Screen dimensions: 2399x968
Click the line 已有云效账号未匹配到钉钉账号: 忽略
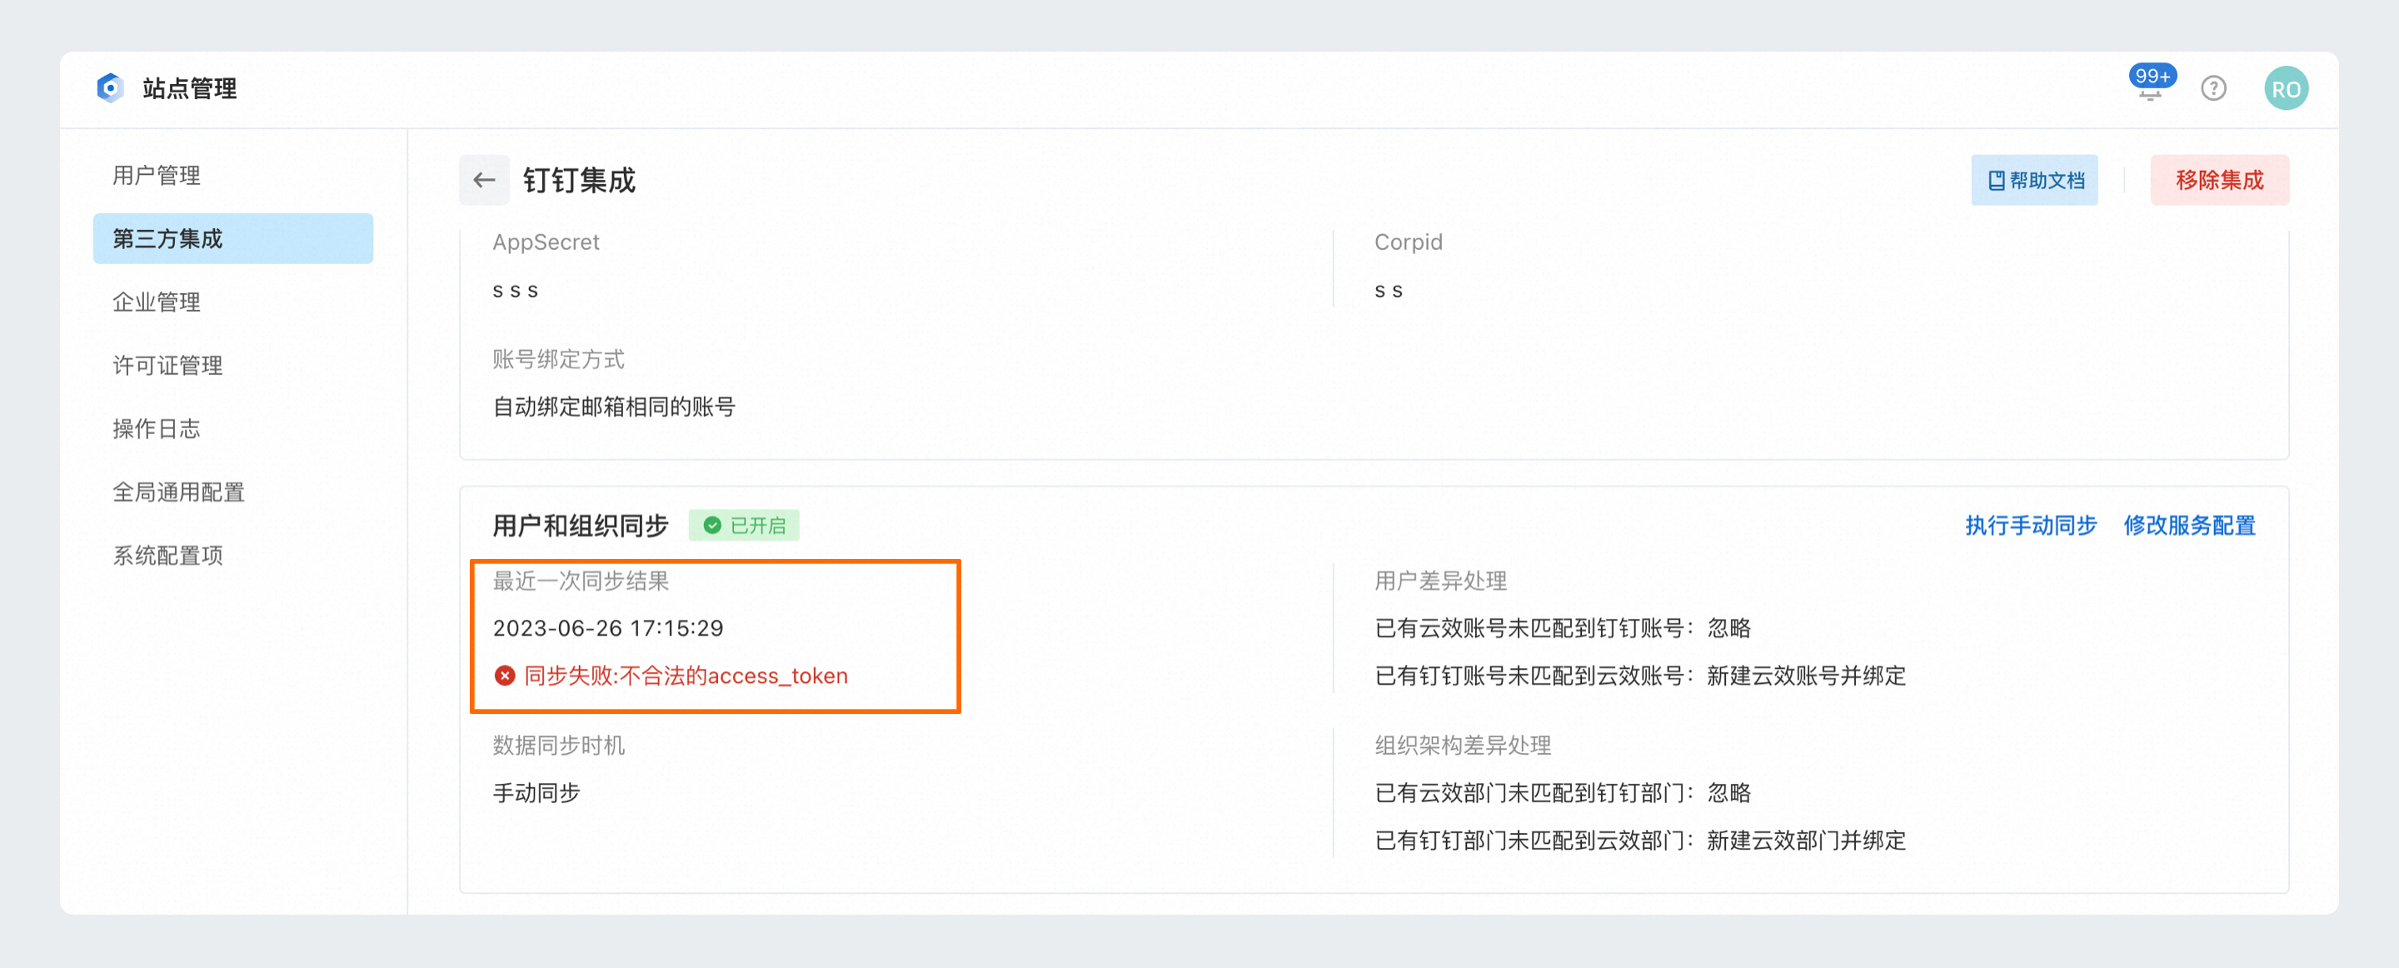(1563, 628)
